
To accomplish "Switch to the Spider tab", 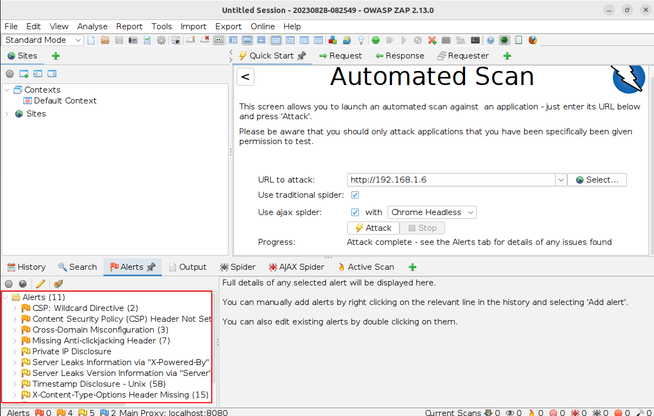I will [238, 267].
